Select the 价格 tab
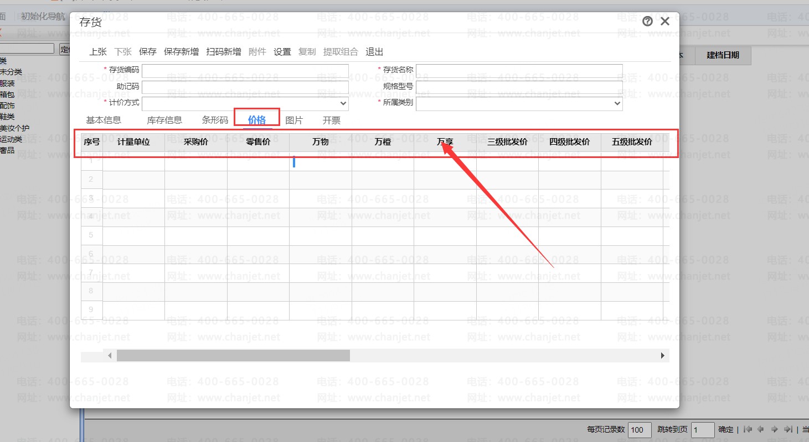The image size is (809, 442). (257, 120)
